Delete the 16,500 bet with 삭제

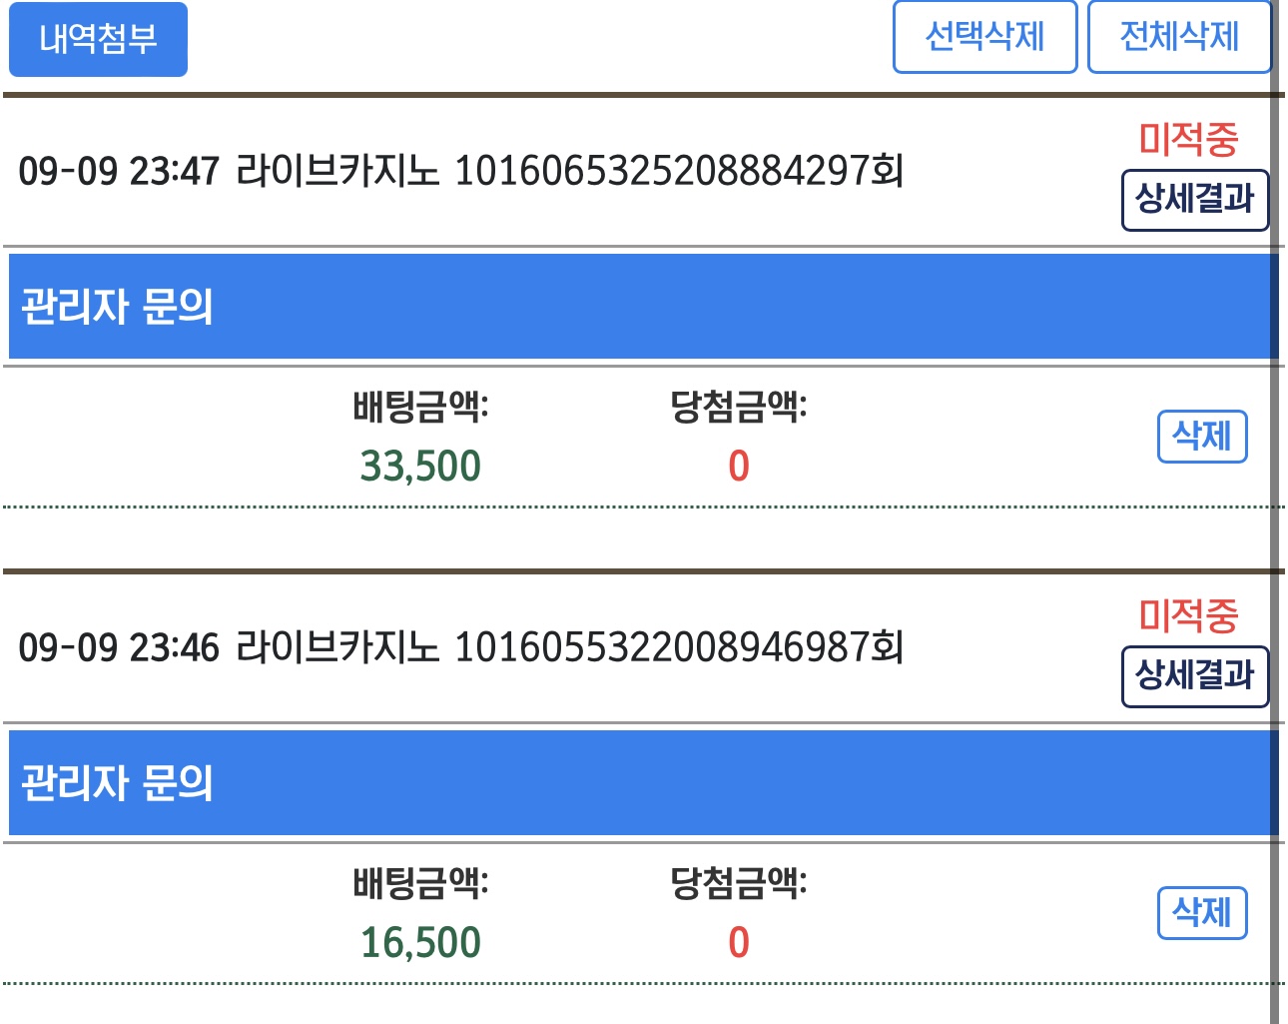tap(1202, 913)
